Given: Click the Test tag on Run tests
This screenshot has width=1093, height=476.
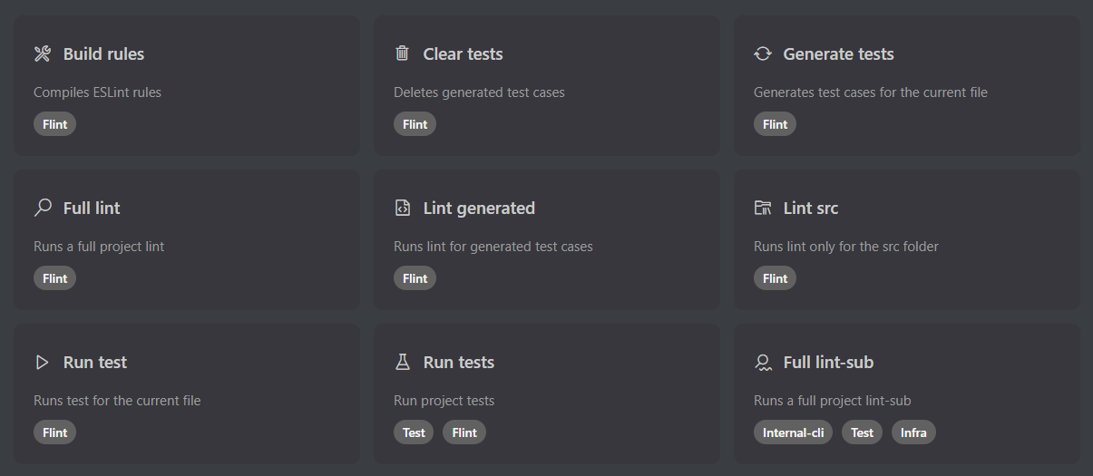Looking at the screenshot, I should pyautogui.click(x=415, y=432).
